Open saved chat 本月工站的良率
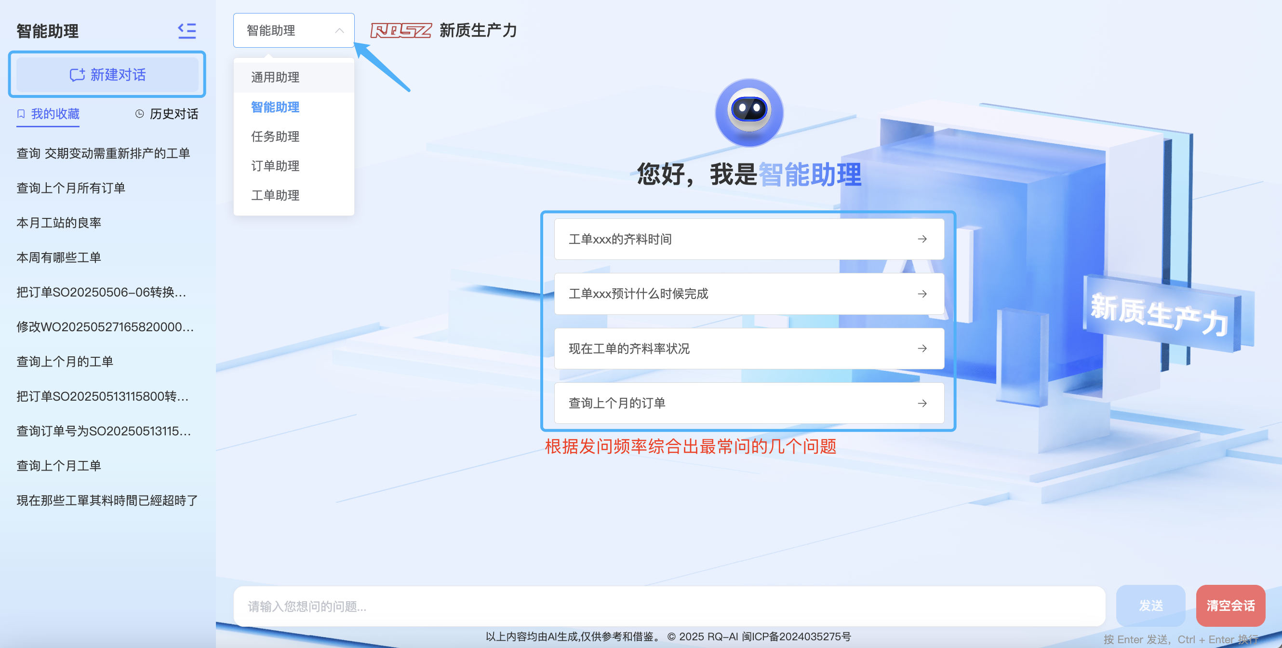Viewport: 1282px width, 648px height. [x=59, y=222]
